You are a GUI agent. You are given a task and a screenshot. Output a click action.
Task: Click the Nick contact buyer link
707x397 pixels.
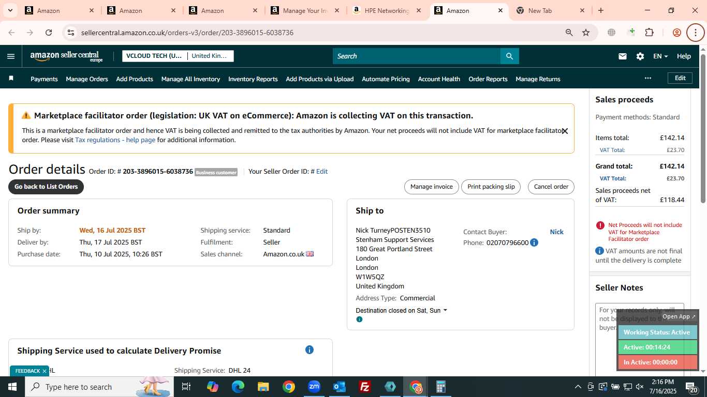pos(556,232)
